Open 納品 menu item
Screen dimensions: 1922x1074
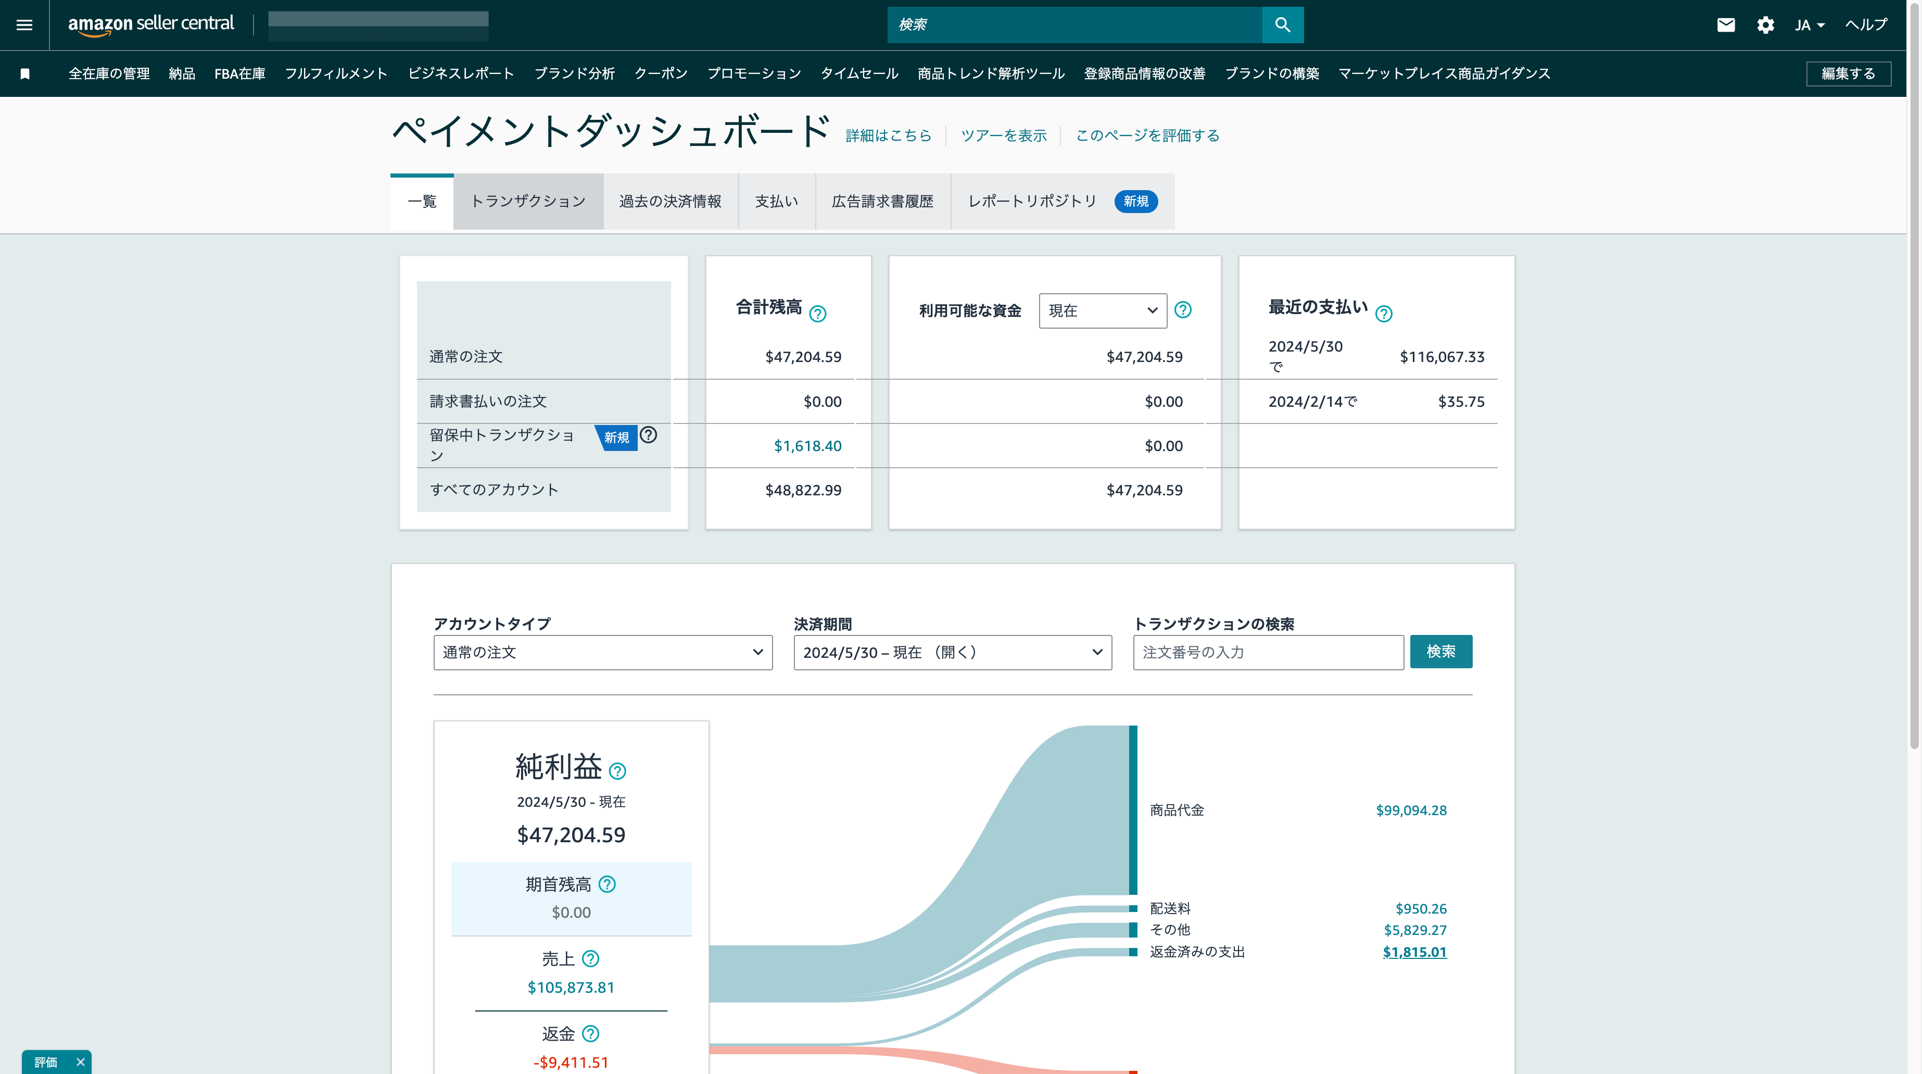tap(181, 74)
